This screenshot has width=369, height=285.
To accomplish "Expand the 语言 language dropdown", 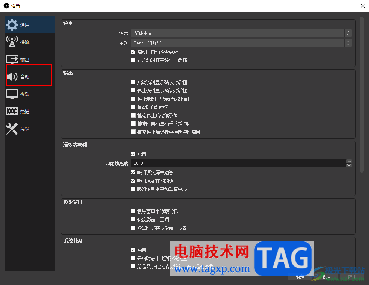I will point(241,33).
